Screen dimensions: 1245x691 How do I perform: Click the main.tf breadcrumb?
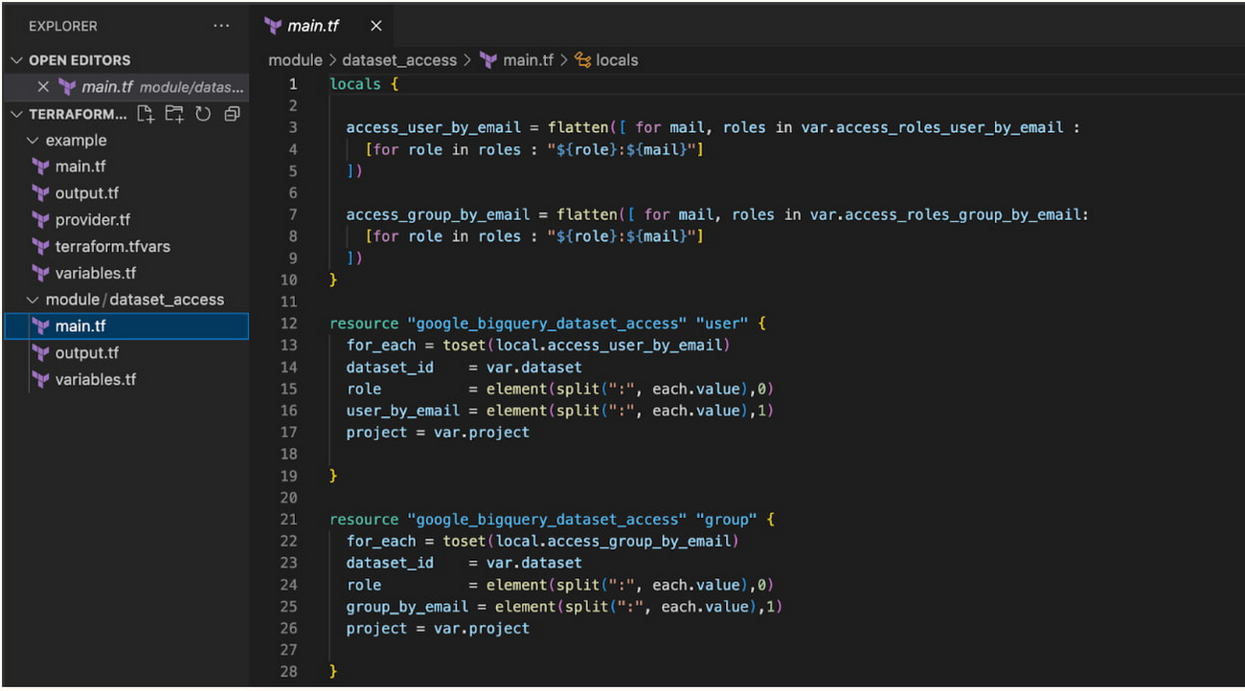click(529, 59)
